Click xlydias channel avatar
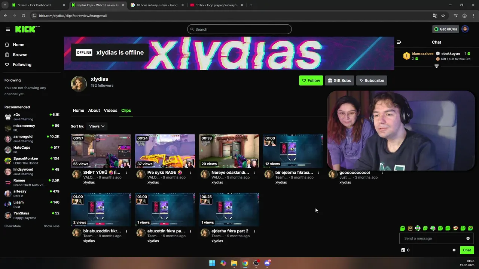The width and height of the screenshot is (479, 269). [x=79, y=84]
